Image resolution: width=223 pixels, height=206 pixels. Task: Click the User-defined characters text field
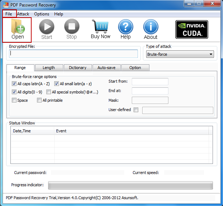tap(178, 110)
